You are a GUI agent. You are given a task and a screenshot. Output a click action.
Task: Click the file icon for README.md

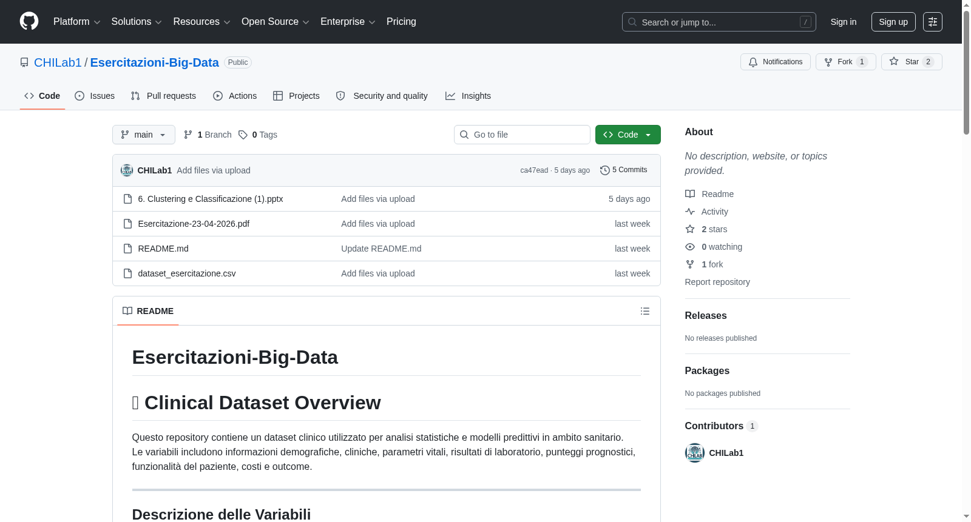tap(127, 249)
